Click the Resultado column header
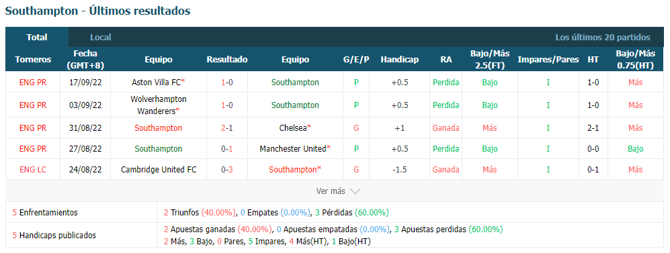Viewport: 670px width, 253px height. tap(227, 60)
